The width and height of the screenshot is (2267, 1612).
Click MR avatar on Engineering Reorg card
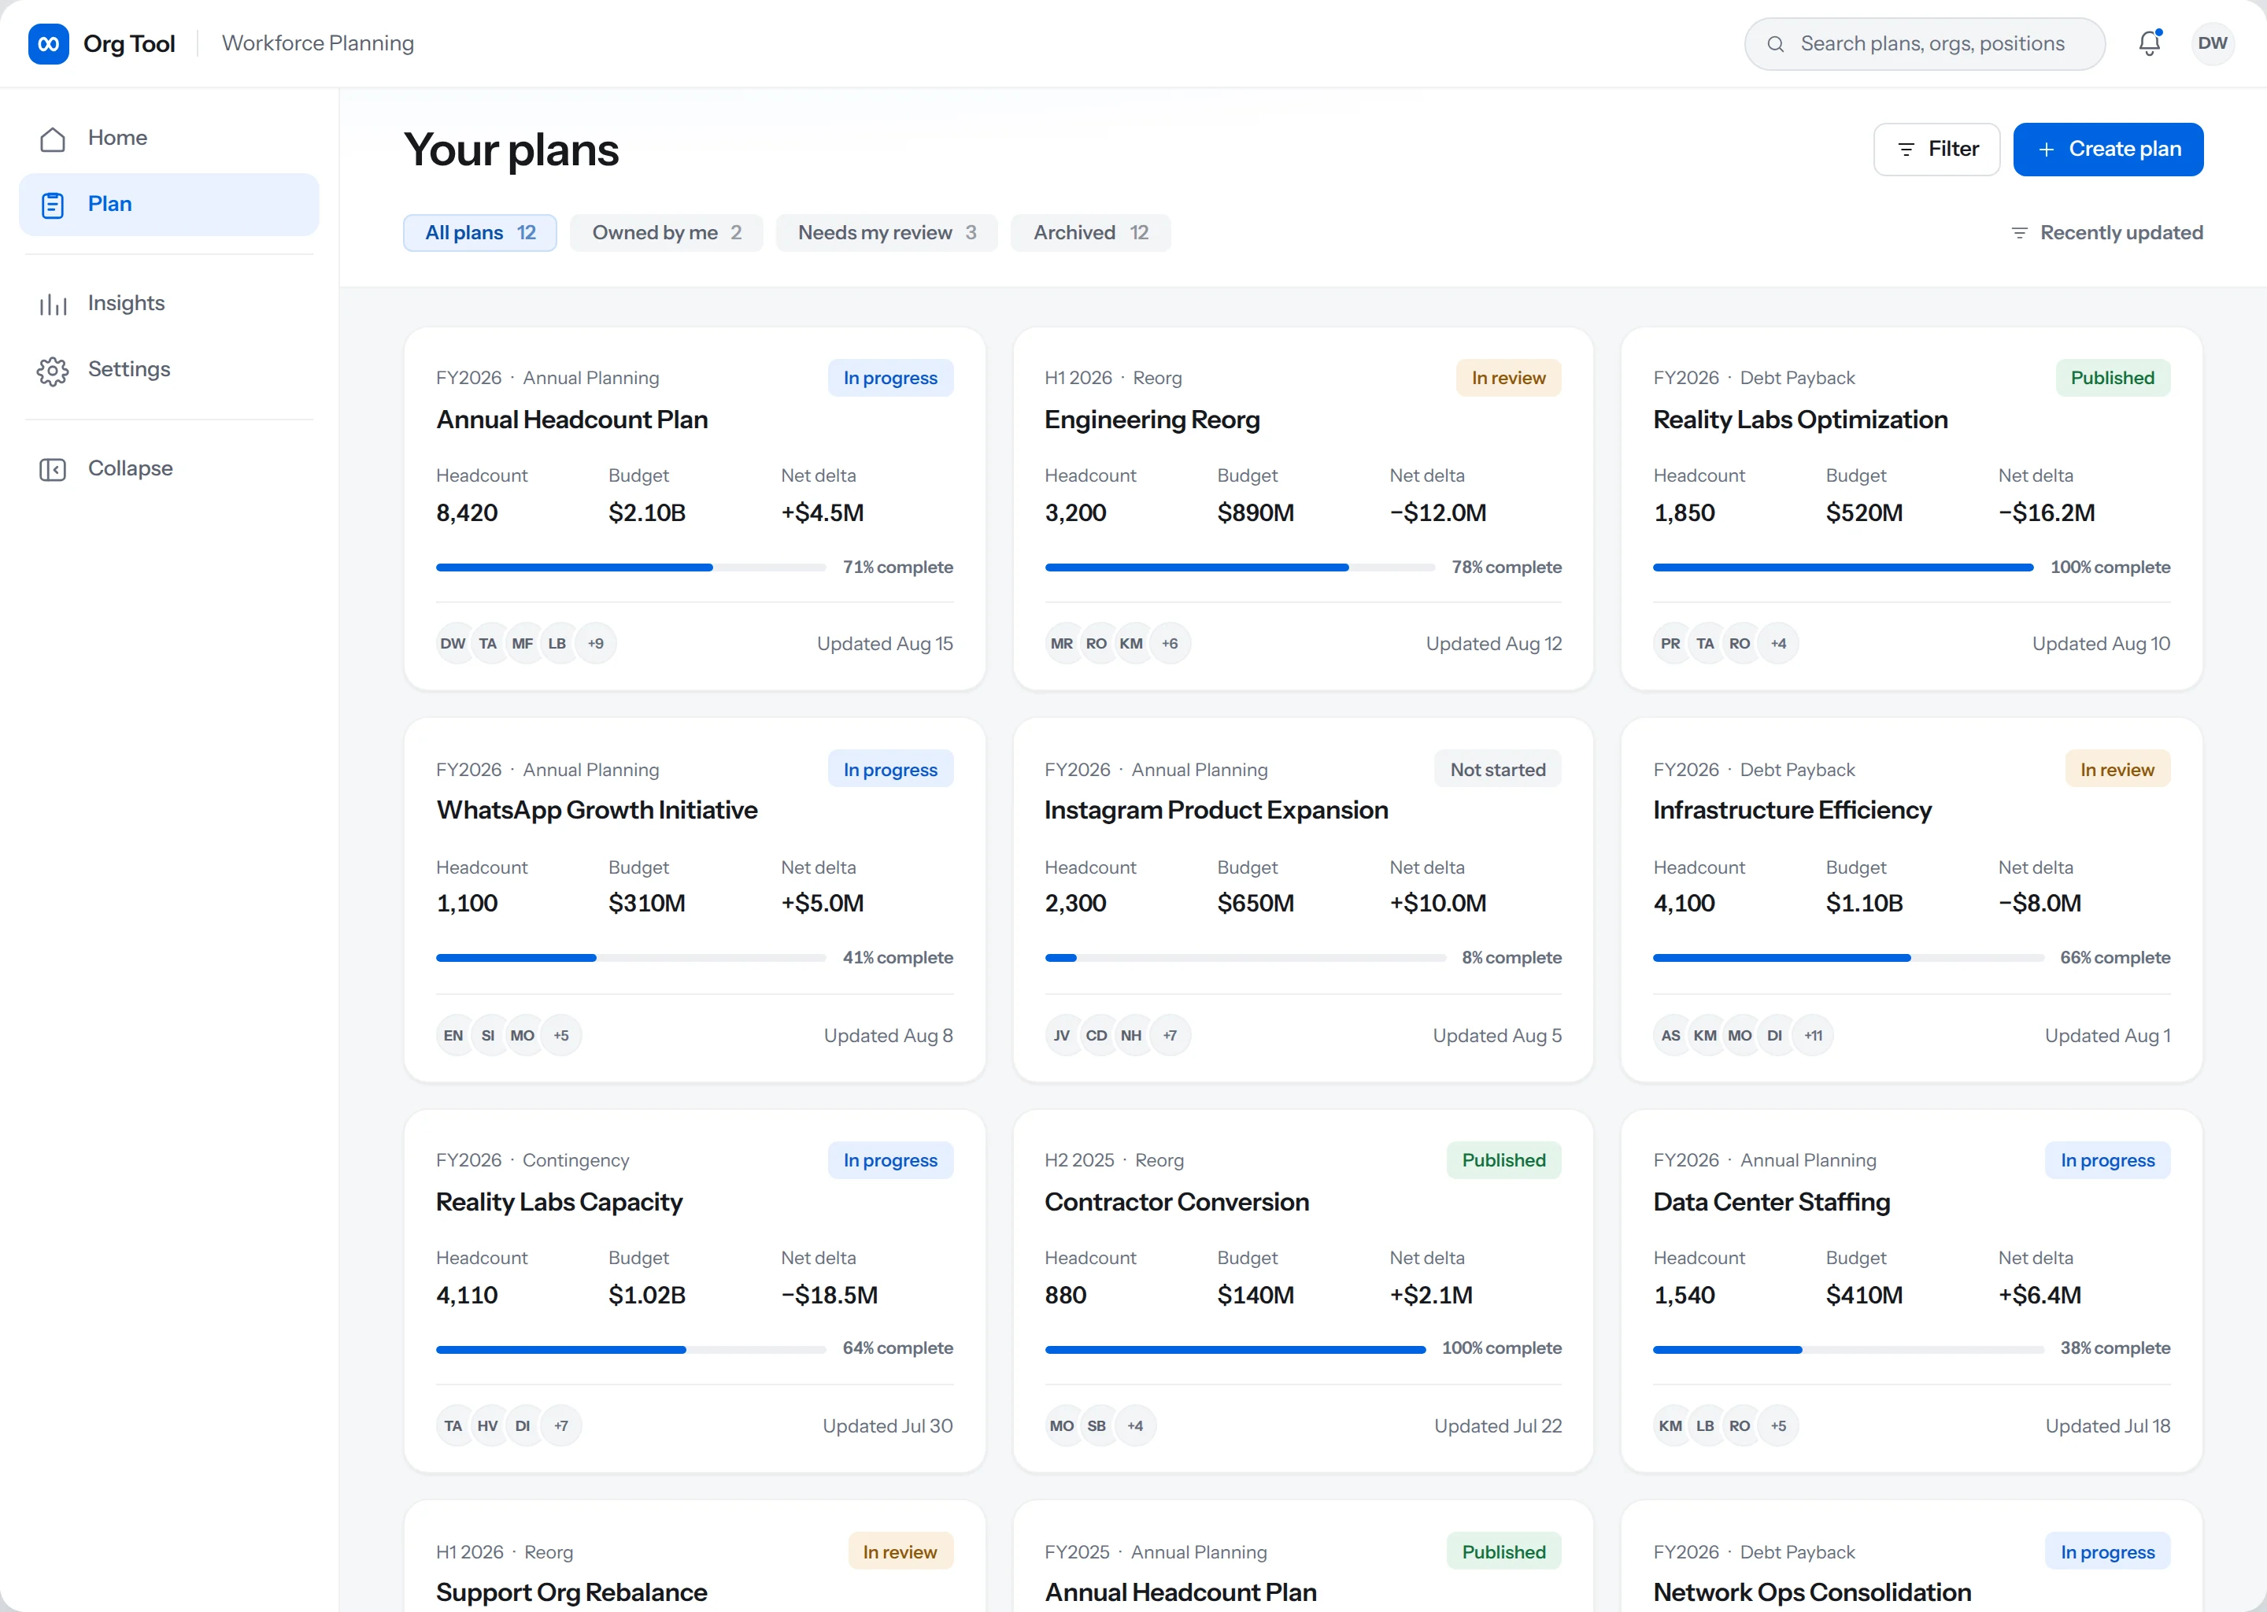pos(1062,643)
